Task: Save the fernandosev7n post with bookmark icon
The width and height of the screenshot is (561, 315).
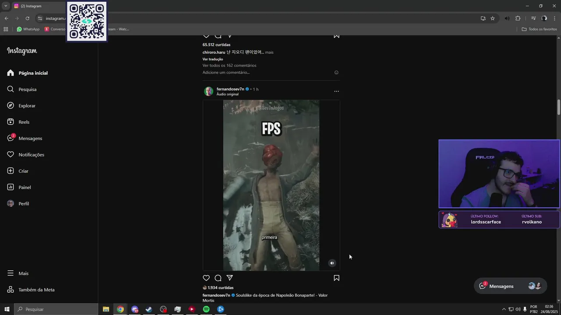Action: click(337, 278)
